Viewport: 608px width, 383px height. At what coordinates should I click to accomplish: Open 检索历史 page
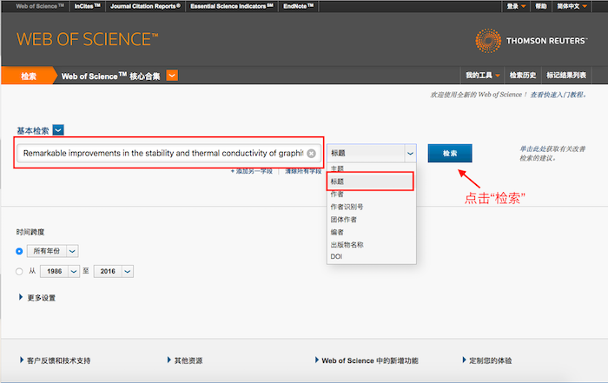[x=523, y=76]
